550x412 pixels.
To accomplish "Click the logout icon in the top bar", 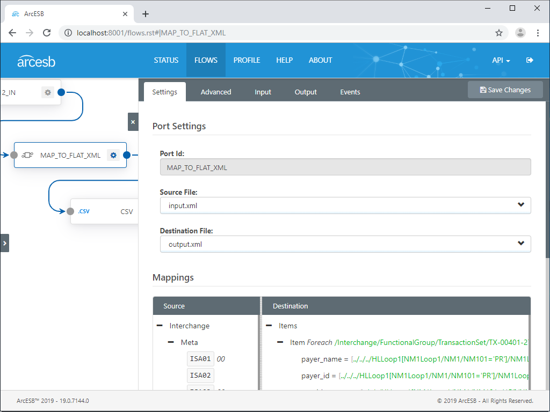I will click(530, 60).
